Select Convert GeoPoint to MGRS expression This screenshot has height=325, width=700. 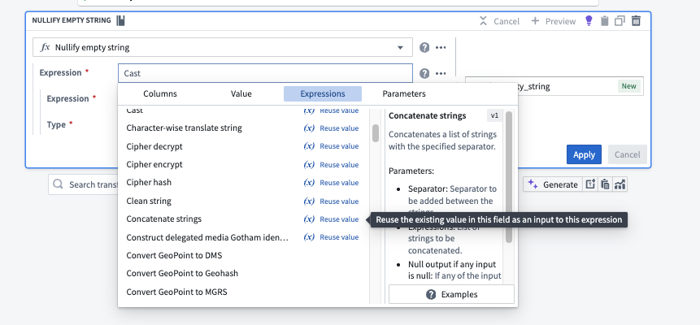pos(176,292)
